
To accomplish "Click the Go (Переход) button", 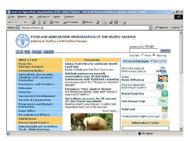I will 161,28.
